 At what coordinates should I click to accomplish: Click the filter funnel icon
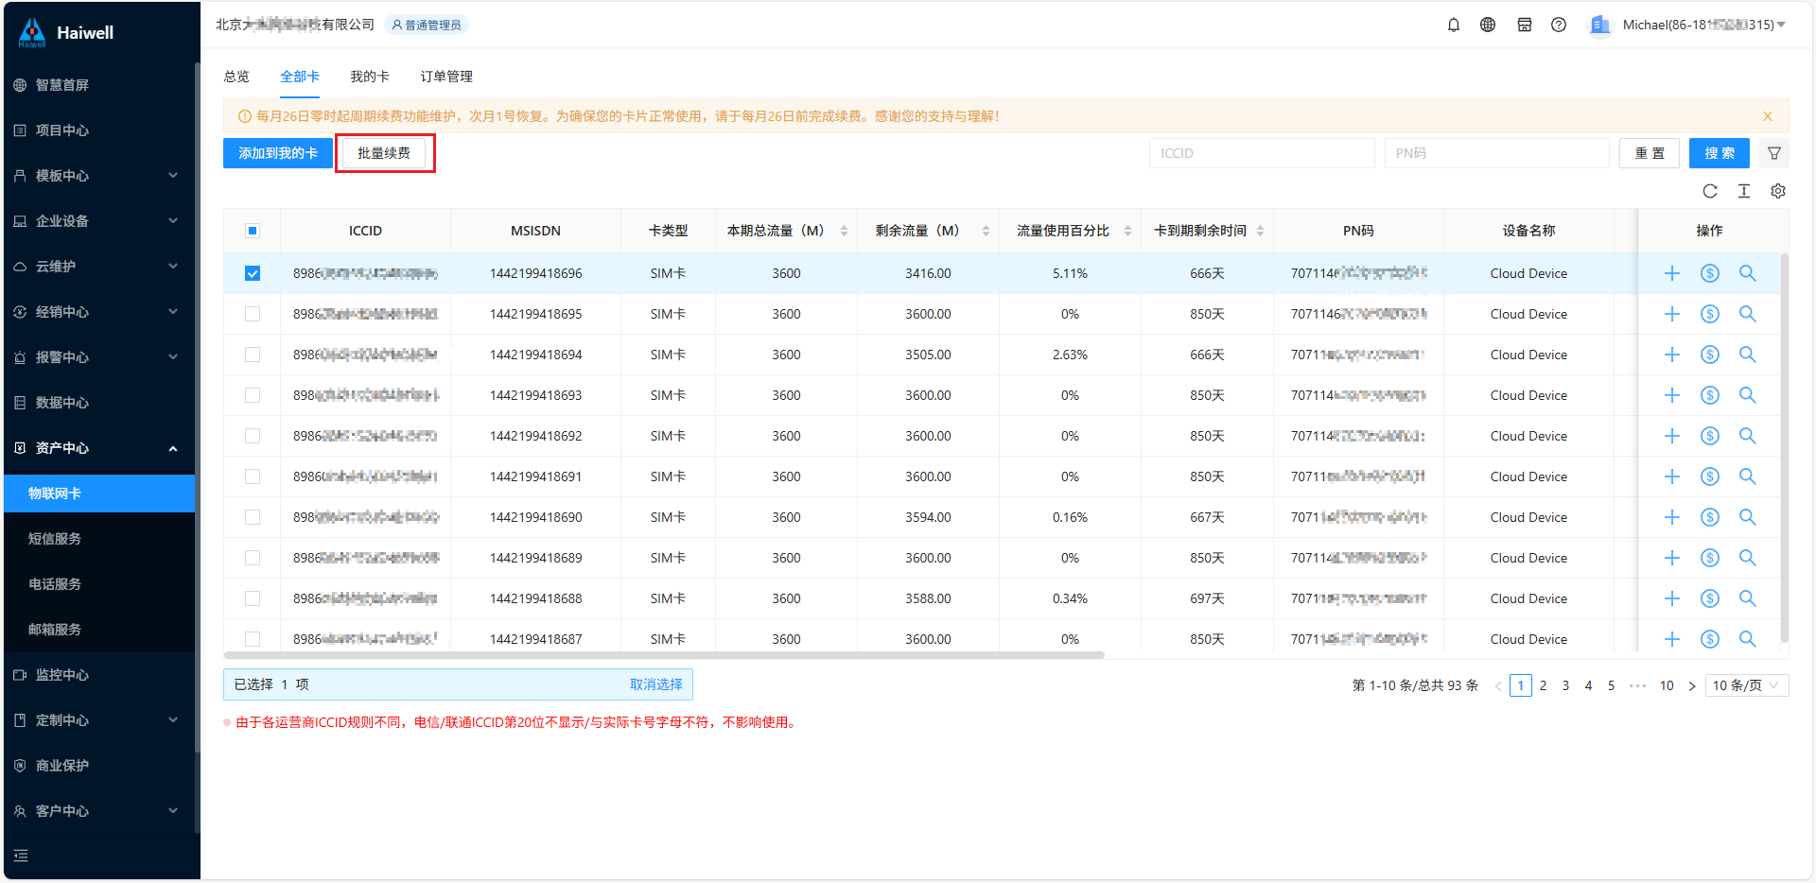point(1774,153)
